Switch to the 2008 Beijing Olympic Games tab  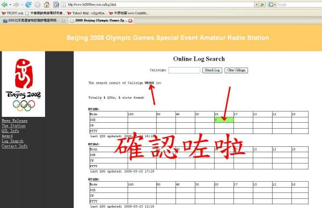coord(99,20)
